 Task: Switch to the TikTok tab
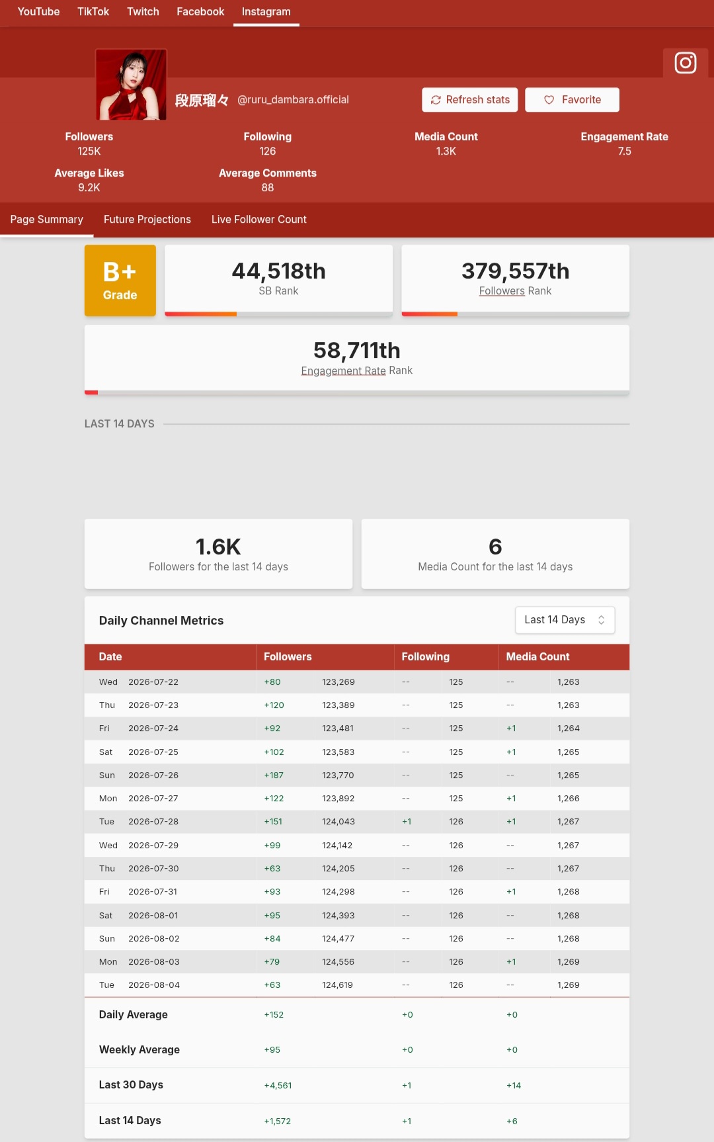(93, 12)
